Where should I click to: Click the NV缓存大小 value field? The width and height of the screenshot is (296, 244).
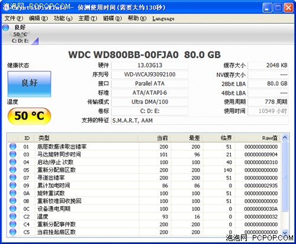pyautogui.click(x=268, y=75)
